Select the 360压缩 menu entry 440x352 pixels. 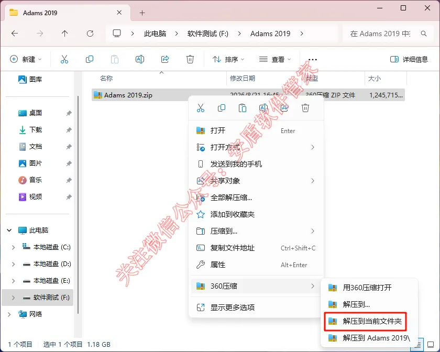[256, 286]
